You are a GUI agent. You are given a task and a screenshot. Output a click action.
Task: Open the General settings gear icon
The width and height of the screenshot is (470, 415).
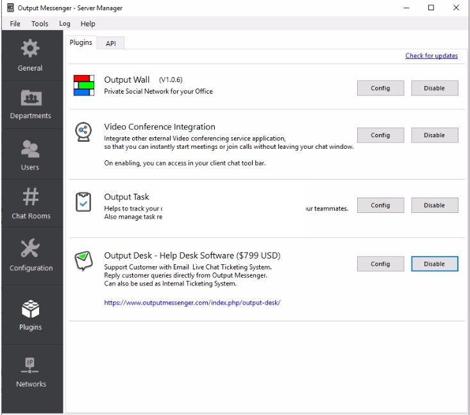(30, 49)
